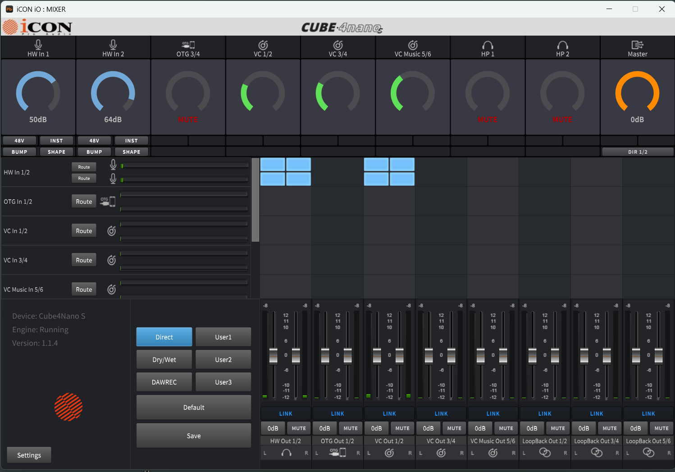Screen dimensions: 675x472
Task: Click the loop icon under LoopBack Out 3/4
Action: point(597,453)
